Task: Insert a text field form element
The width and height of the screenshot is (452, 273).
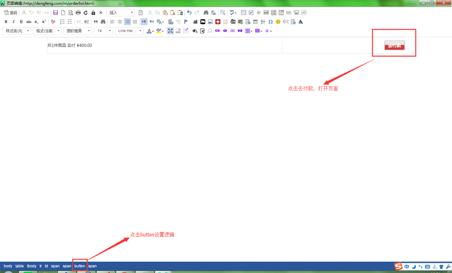Action: 266,13
